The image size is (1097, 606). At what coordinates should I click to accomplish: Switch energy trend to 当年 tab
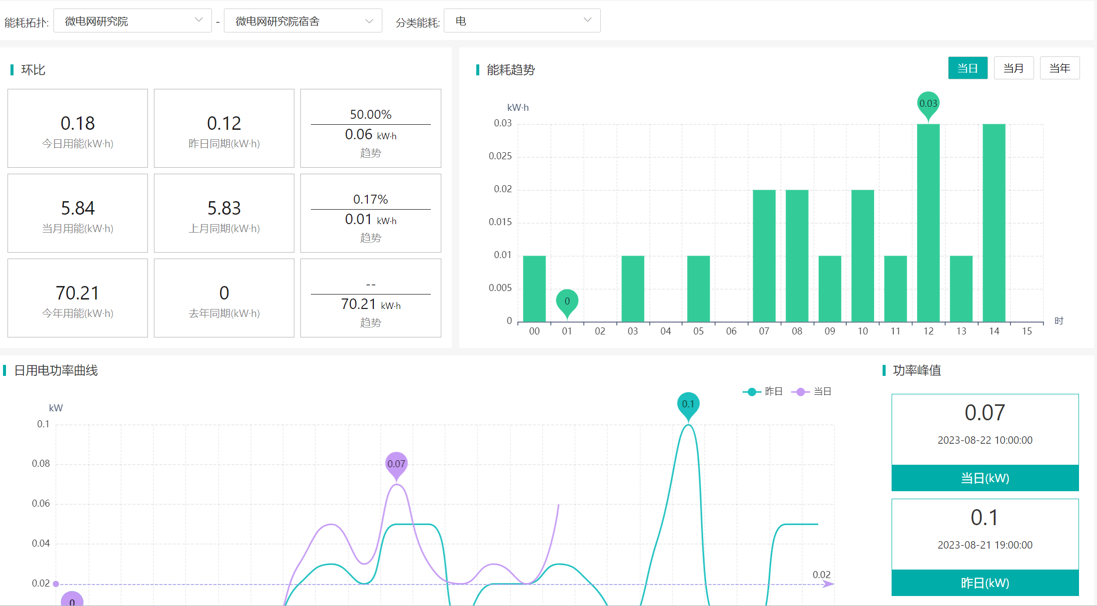(x=1060, y=68)
